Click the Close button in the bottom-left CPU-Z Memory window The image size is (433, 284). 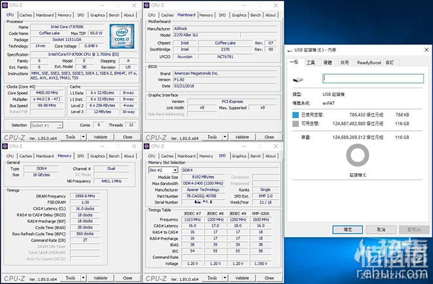point(128,278)
